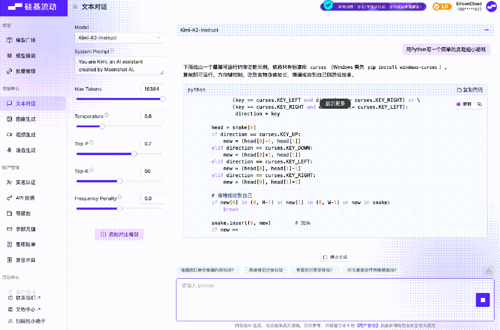The width and height of the screenshot is (500, 330).
Task: Open API 密钥 management page
Action: point(28,198)
